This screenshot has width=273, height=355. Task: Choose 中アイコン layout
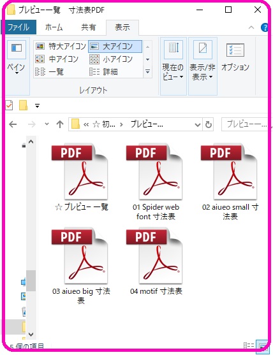click(x=57, y=59)
